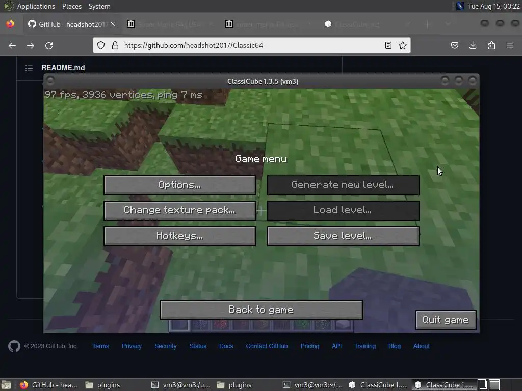Select first hotbar slot in ClassiCube

pos(179,325)
